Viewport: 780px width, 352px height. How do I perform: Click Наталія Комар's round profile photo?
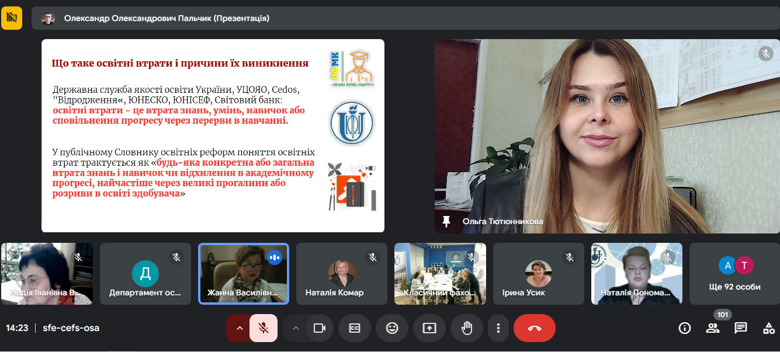pos(342,273)
